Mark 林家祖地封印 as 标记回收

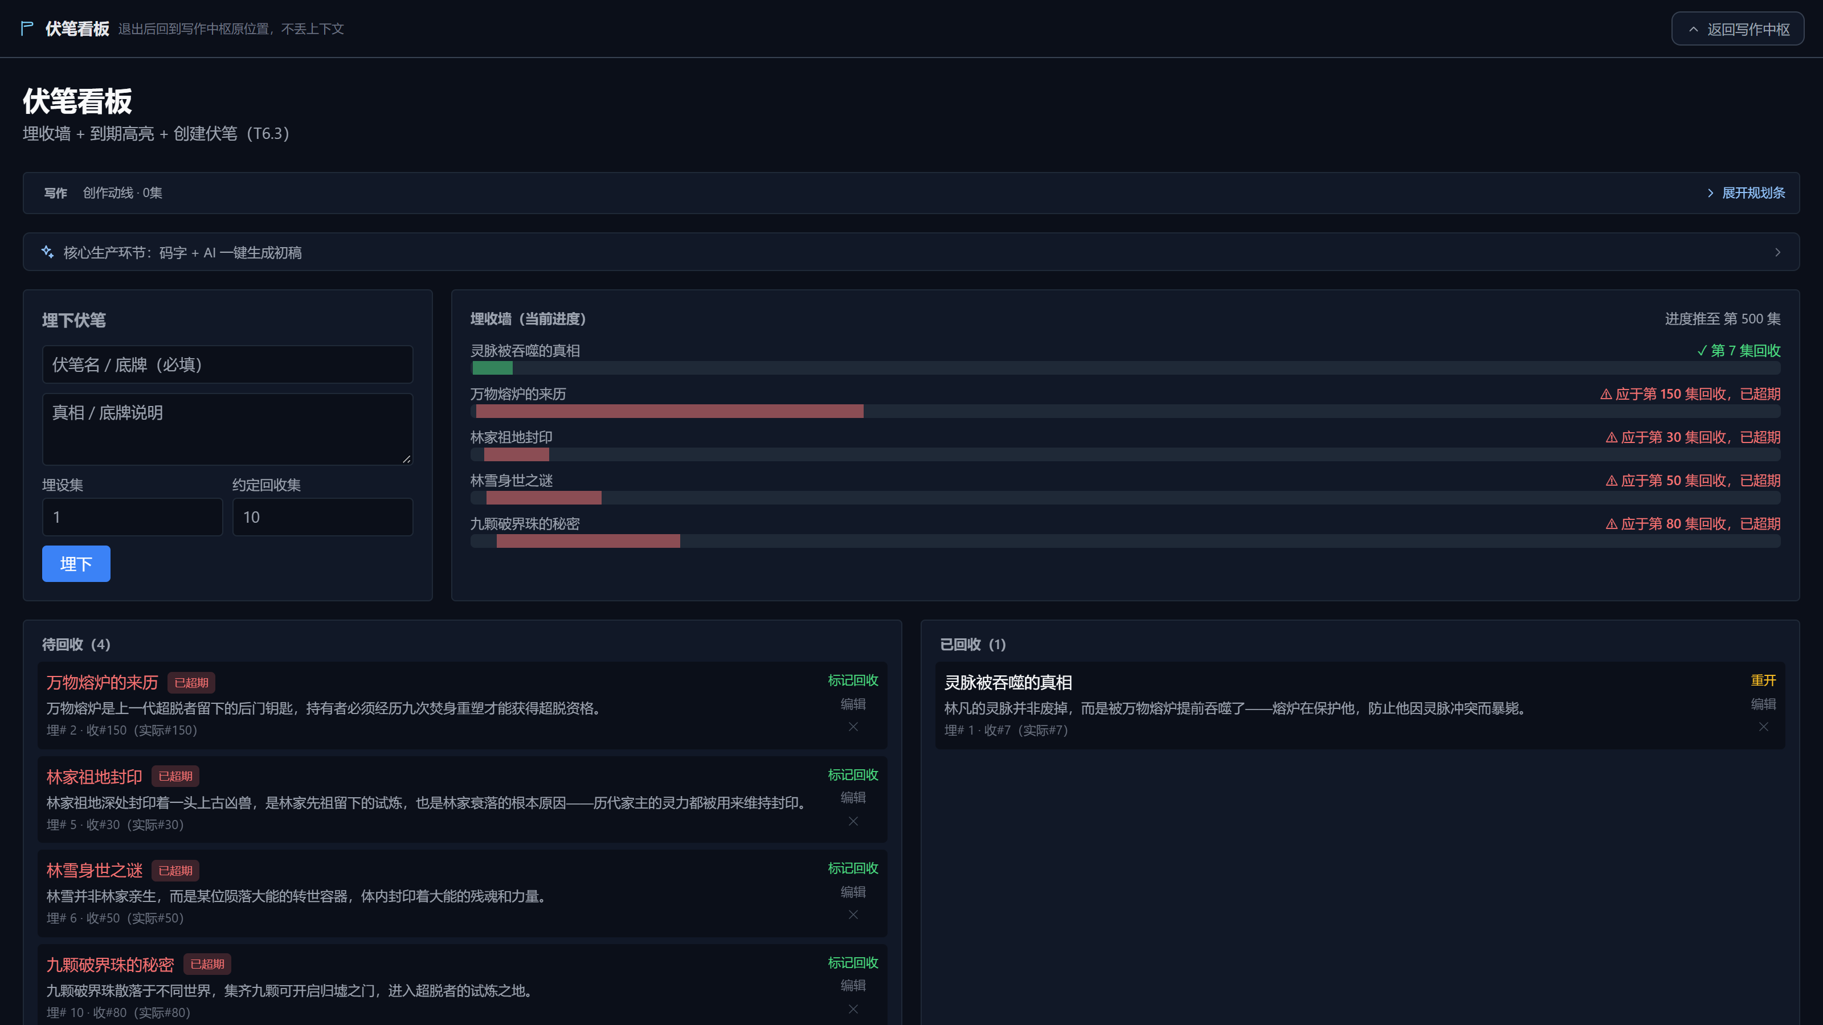click(853, 775)
